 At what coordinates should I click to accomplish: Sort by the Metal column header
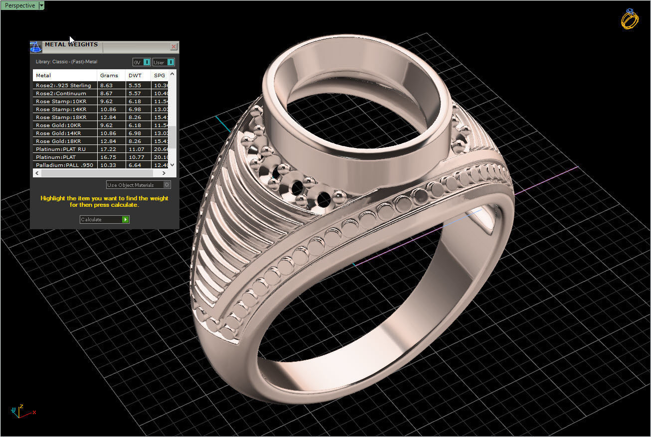(x=65, y=76)
